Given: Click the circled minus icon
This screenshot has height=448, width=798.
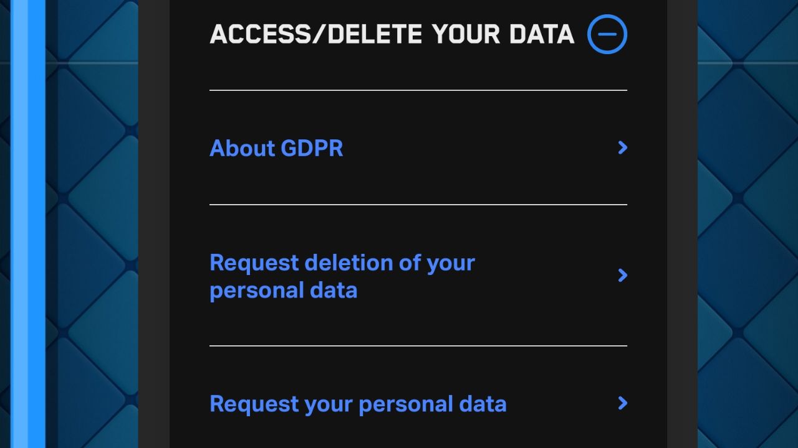Looking at the screenshot, I should [607, 34].
